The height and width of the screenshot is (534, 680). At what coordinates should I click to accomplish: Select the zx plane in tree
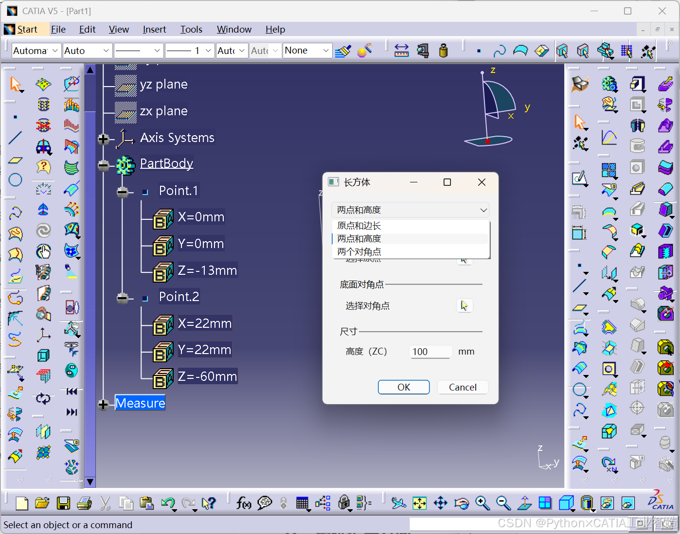click(163, 111)
